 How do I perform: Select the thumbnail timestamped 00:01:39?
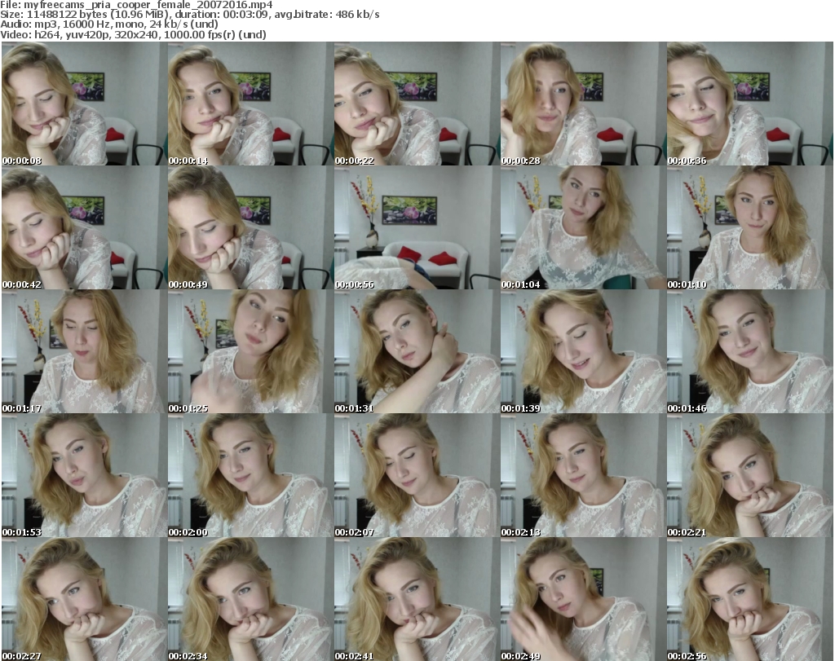583,352
